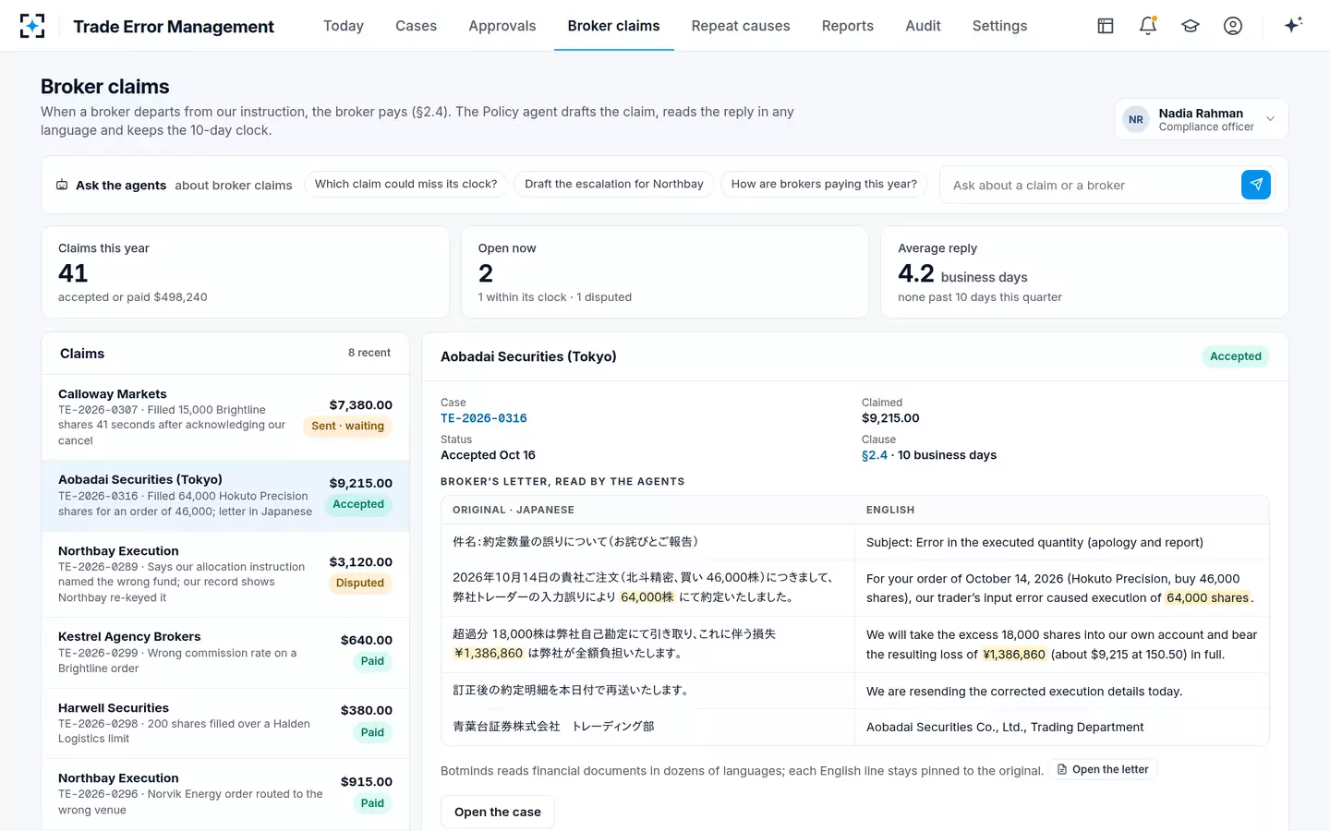
Task: Click the Average reply 4.2 value
Action: tap(916, 273)
